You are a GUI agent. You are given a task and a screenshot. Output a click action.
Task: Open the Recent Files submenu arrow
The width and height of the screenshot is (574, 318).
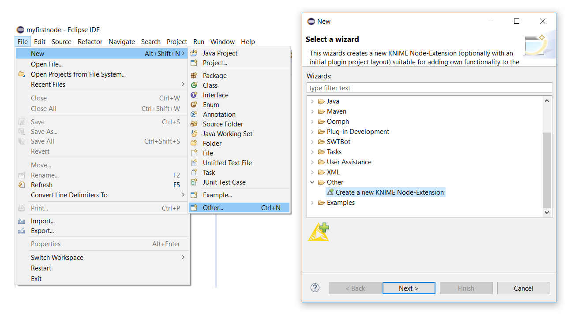(183, 84)
